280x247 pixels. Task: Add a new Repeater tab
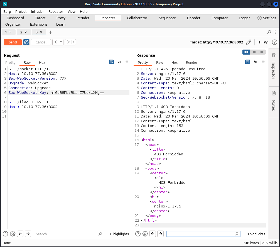(x=51, y=32)
